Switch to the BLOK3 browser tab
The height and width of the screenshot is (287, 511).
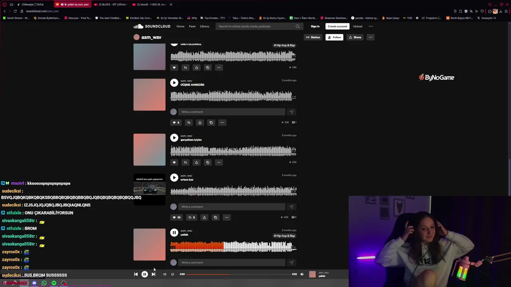click(x=112, y=4)
